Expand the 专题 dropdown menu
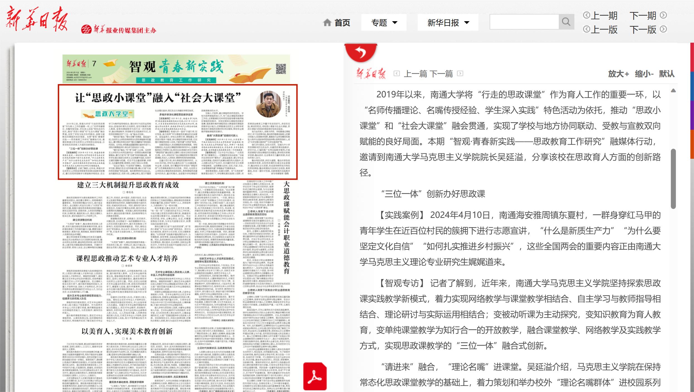The image size is (694, 392). (384, 23)
